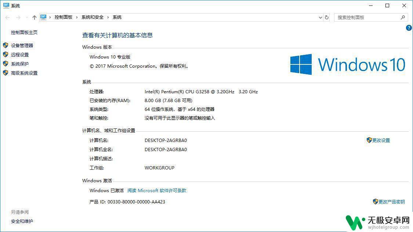The image size is (413, 232).
Task: Go up one level arrow
Action: (34, 17)
